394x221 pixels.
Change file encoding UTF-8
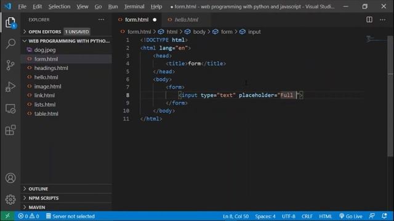pos(289,216)
